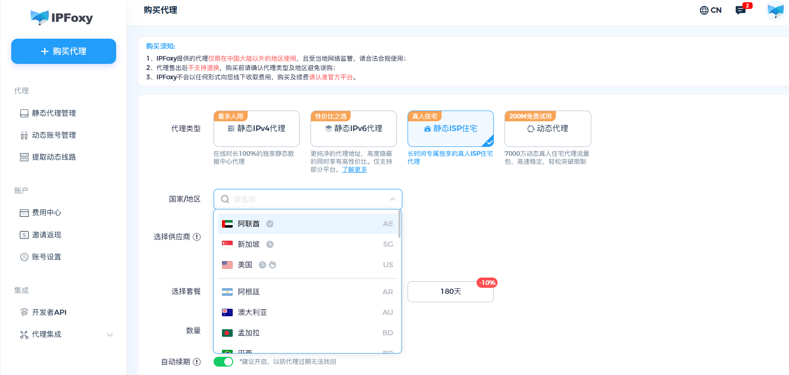The image size is (789, 375).
Task: Click the 阿根廷 flag icon
Action: [x=227, y=292]
